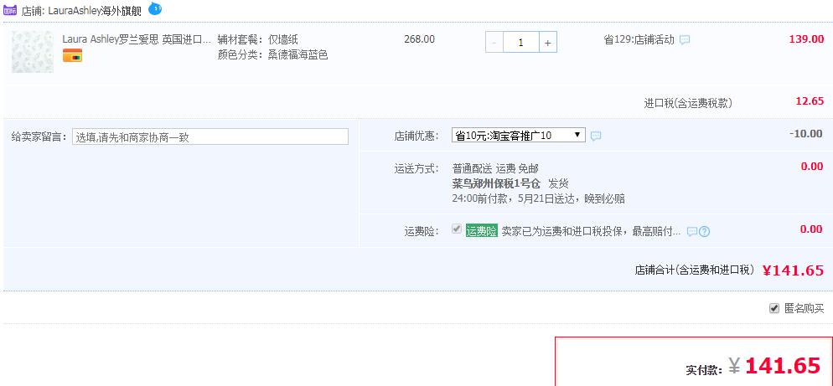Click the 268.00 unit price
833x386 pixels.
(419, 39)
